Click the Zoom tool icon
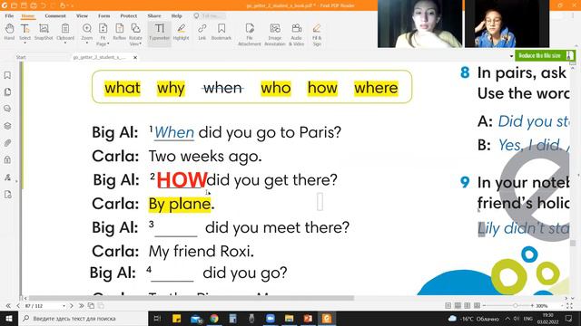This screenshot has width=581, height=326. coord(87,28)
